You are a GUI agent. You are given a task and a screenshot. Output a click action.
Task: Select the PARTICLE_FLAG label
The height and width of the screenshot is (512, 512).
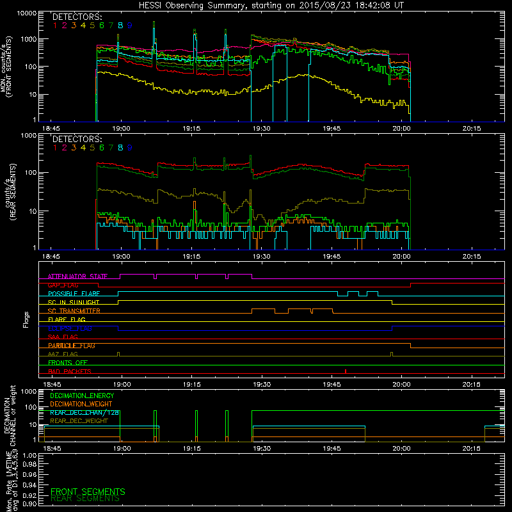coord(72,346)
